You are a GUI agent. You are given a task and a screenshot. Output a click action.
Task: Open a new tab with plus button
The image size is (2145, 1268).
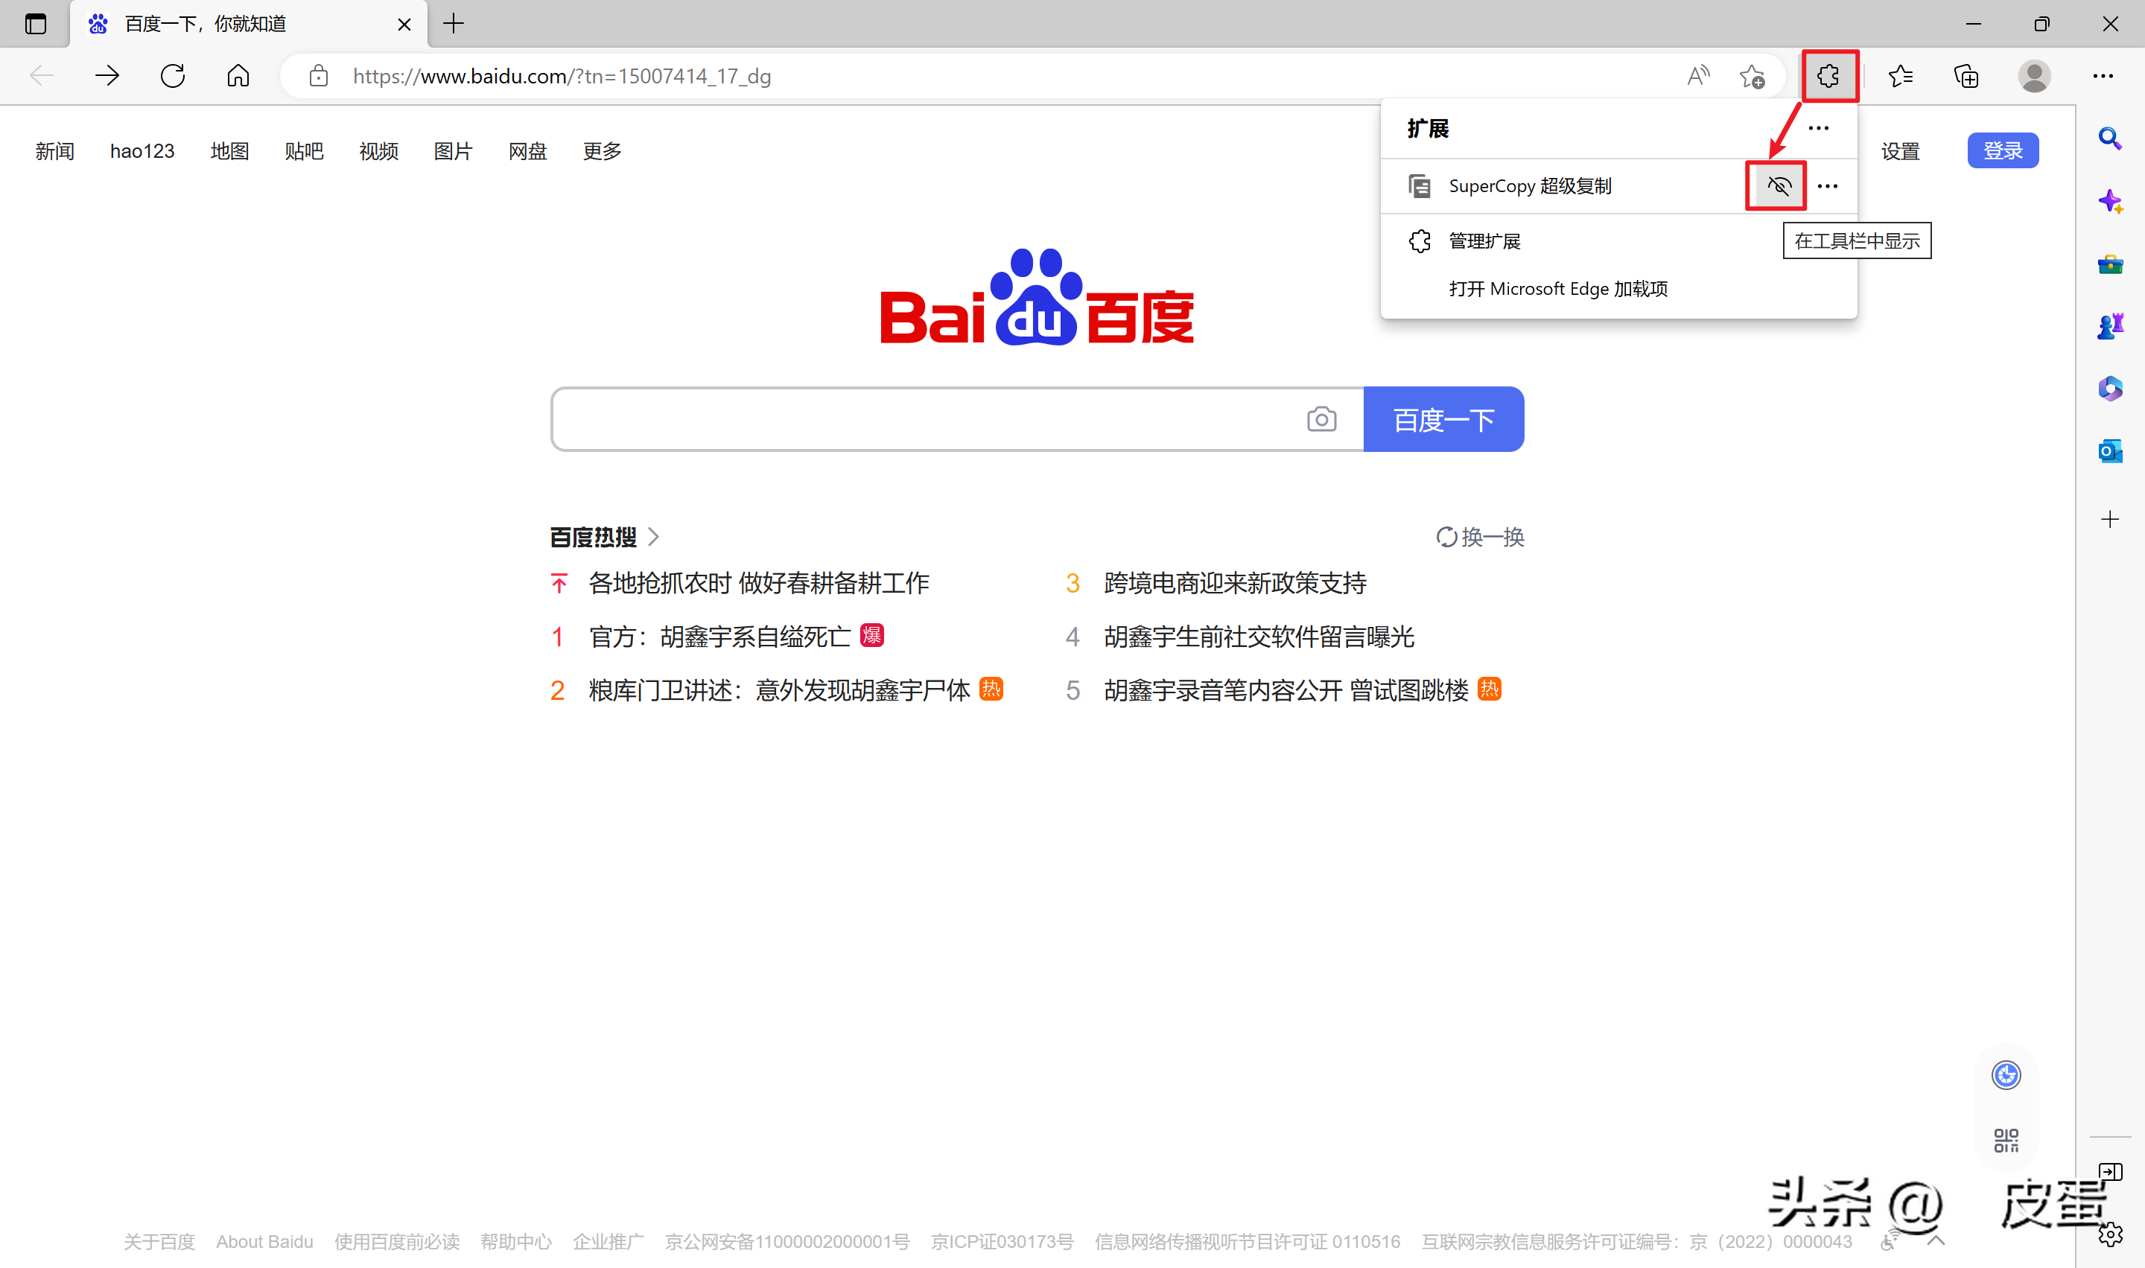pyautogui.click(x=454, y=24)
